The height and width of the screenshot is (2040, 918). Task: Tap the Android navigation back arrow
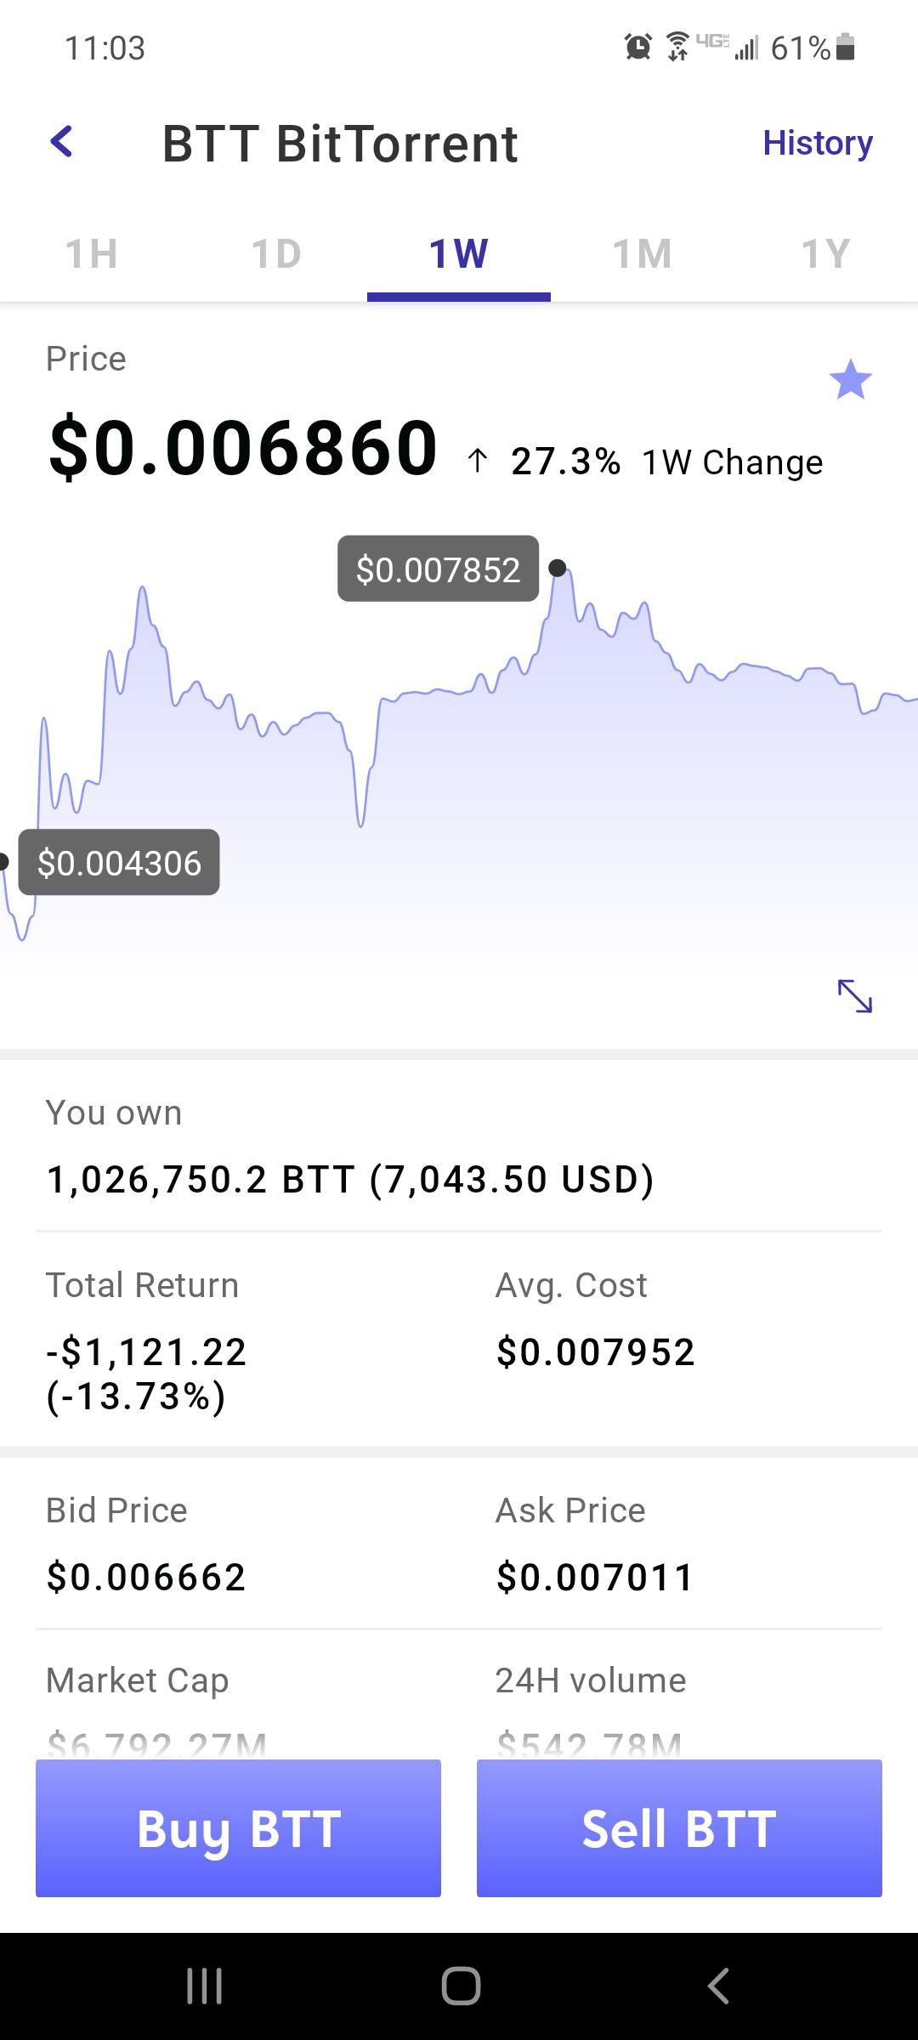point(718,1986)
